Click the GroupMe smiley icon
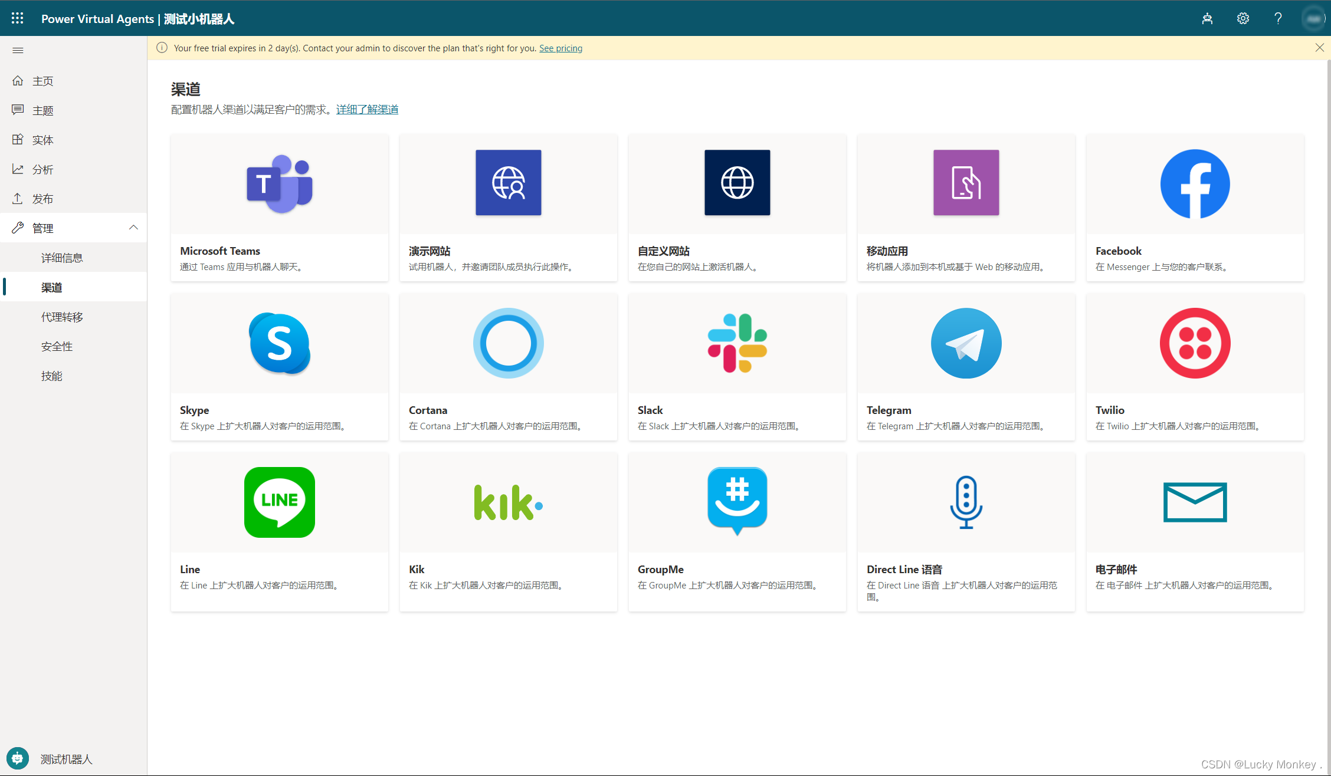This screenshot has width=1331, height=776. click(x=737, y=501)
